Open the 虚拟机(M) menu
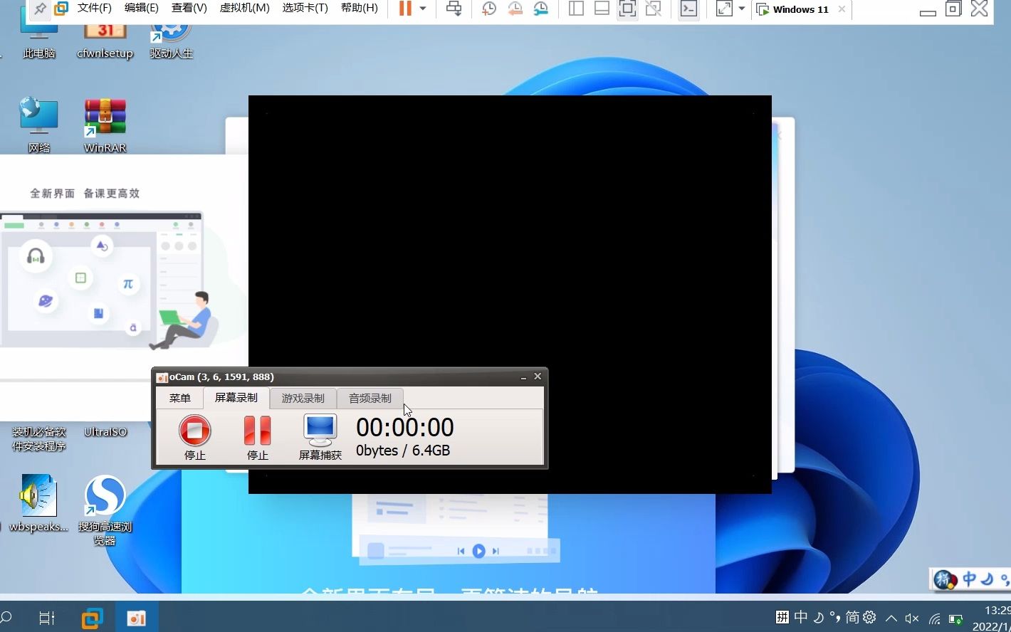Viewport: 1011px width, 632px height. point(244,8)
